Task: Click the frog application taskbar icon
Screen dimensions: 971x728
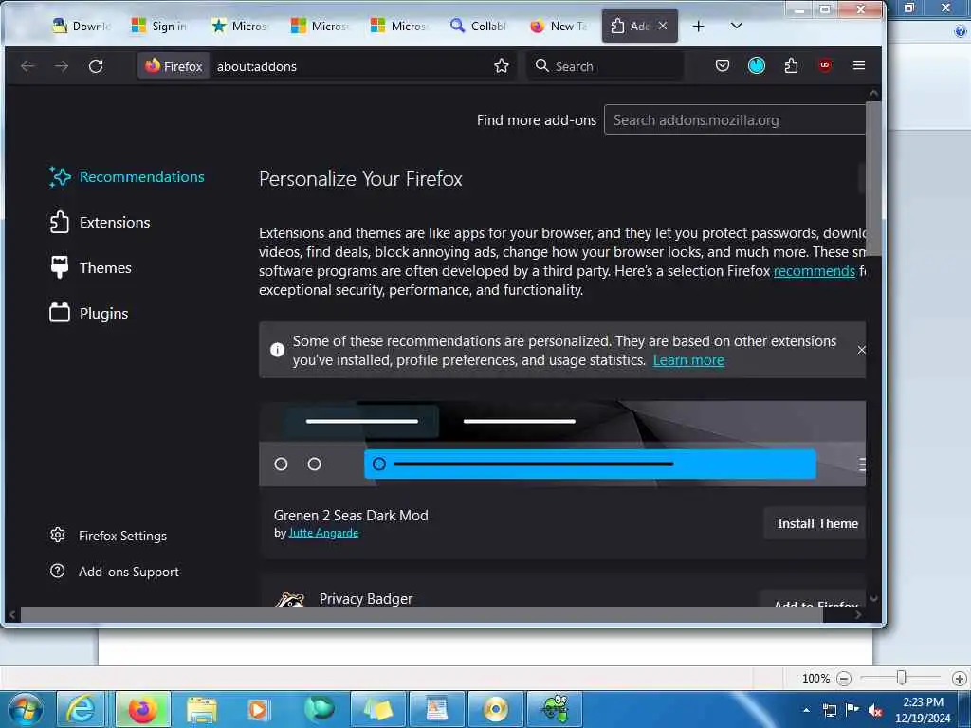Action: coord(556,709)
